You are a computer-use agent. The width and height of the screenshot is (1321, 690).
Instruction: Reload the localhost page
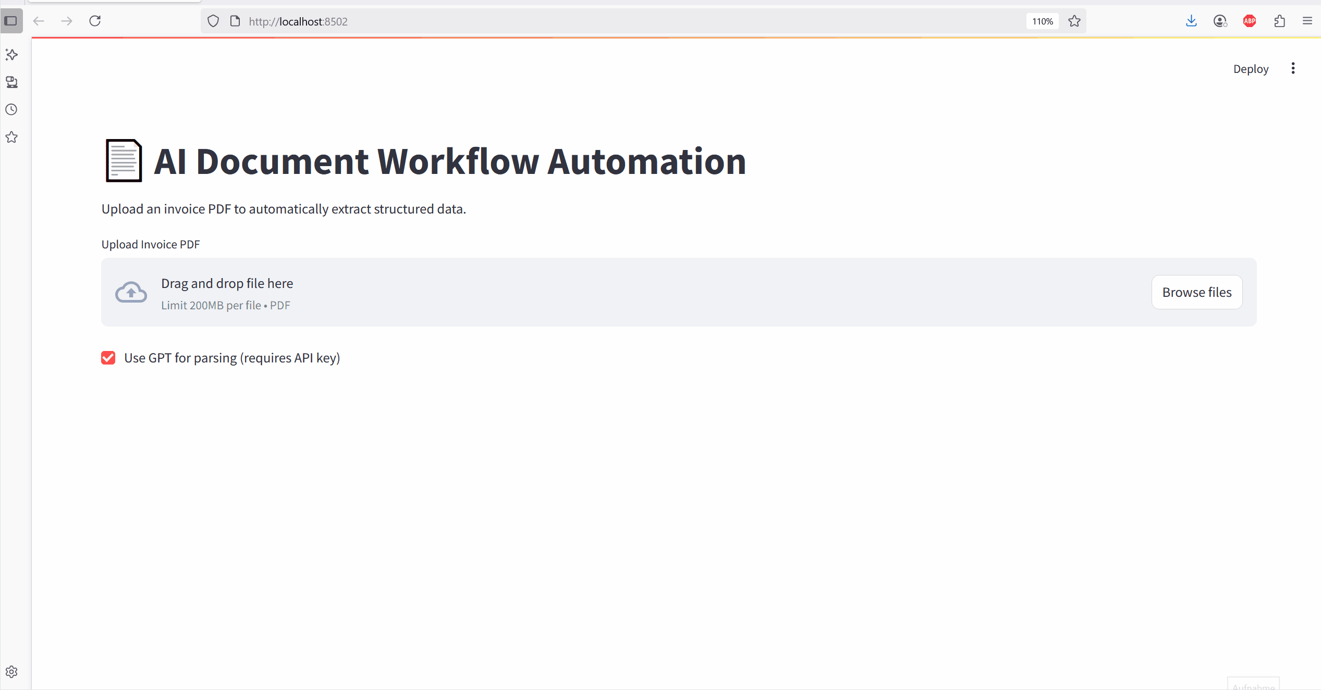(x=95, y=21)
